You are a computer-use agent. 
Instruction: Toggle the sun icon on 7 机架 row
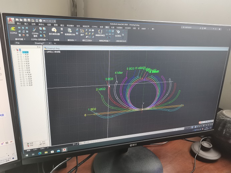(x=22, y=68)
